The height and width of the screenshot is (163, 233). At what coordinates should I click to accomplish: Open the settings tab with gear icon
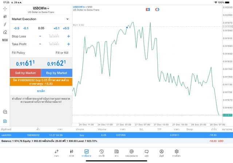(x=177, y=153)
